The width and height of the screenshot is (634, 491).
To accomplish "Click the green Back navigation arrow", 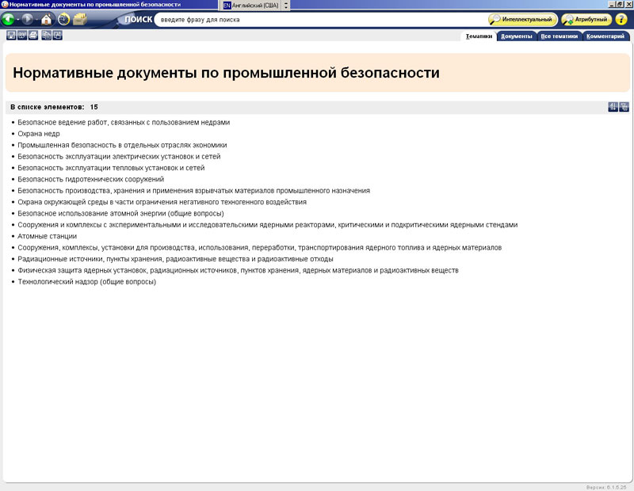I will pos(10,19).
